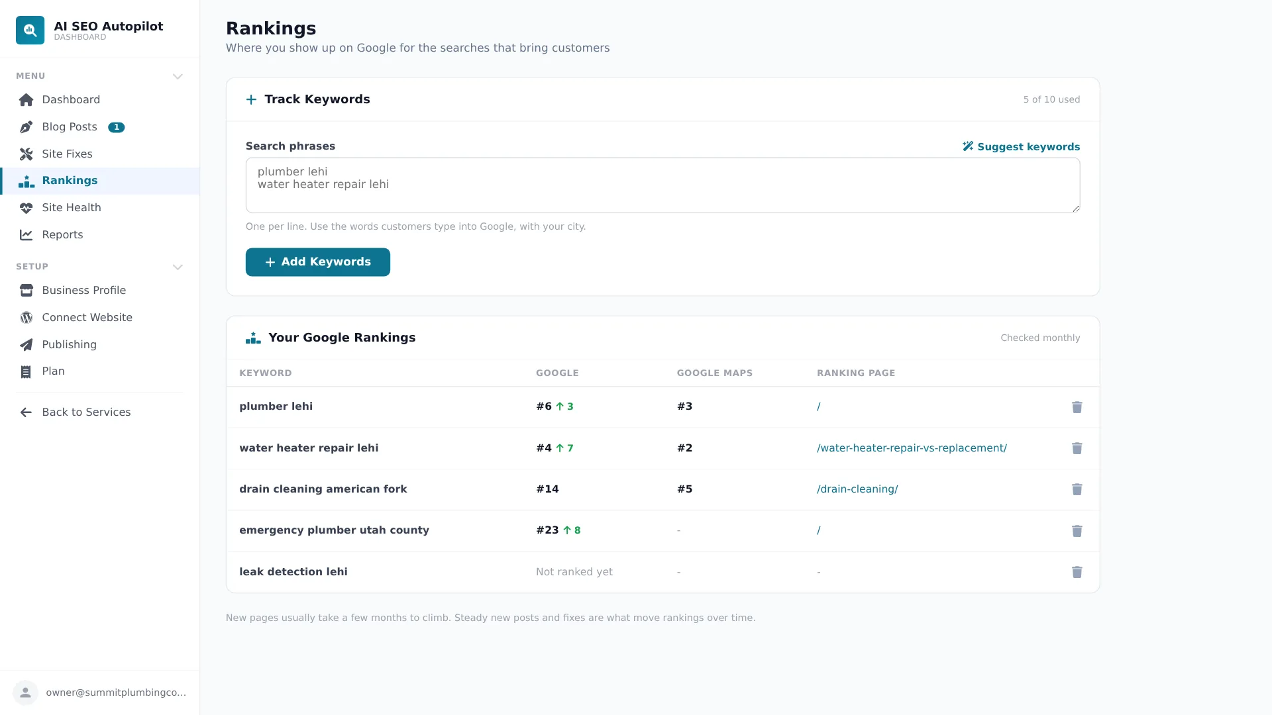Click the Site Health heartbeat icon
This screenshot has width=1272, height=715.
tap(26, 208)
